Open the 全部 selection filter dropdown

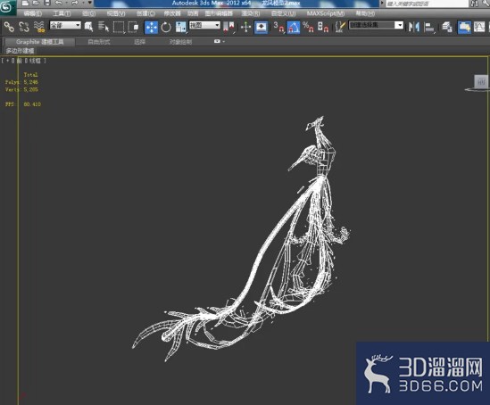click(65, 25)
